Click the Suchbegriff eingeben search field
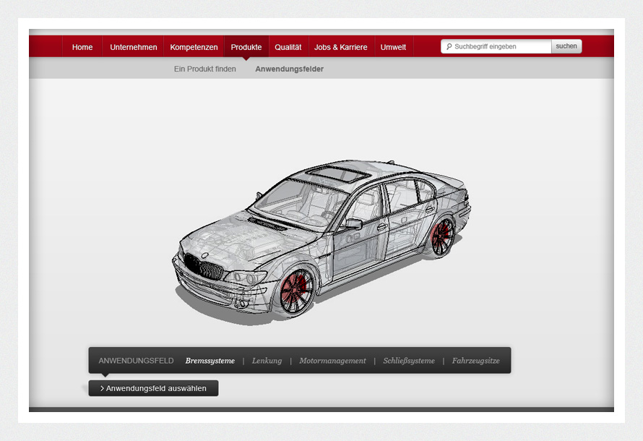 [x=496, y=46]
